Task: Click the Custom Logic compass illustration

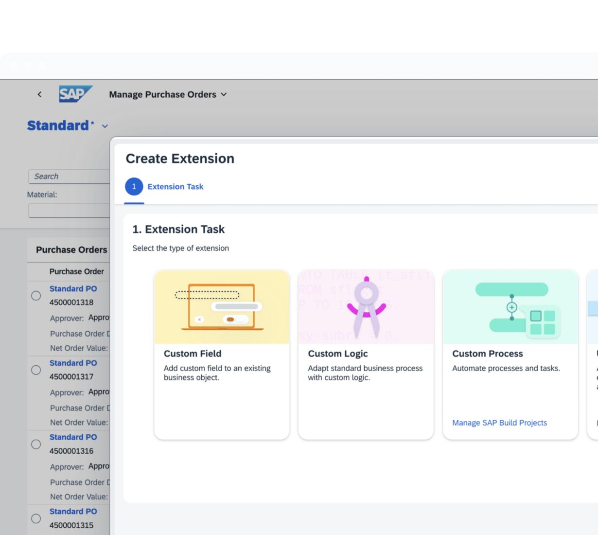Action: pos(366,307)
